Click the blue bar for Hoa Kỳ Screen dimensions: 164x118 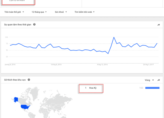[152, 88]
